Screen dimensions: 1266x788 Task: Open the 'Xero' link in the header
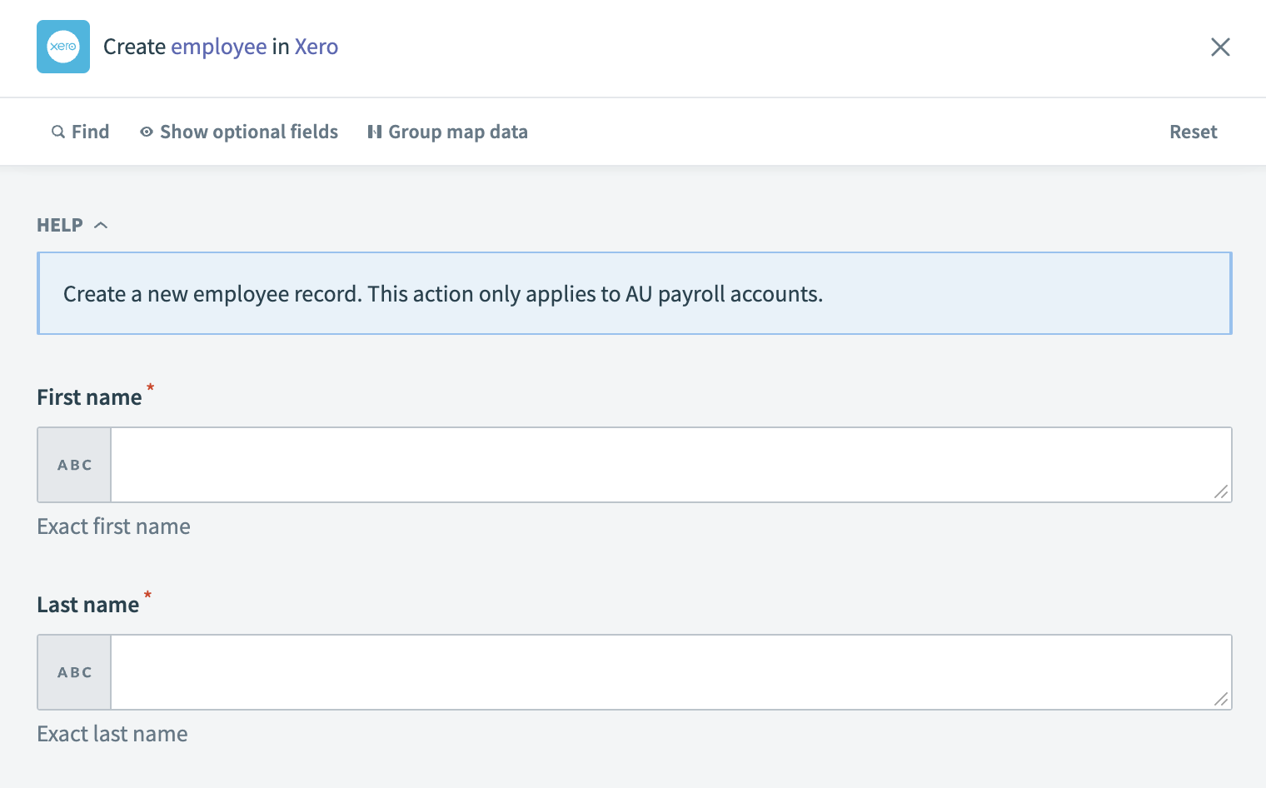(316, 47)
